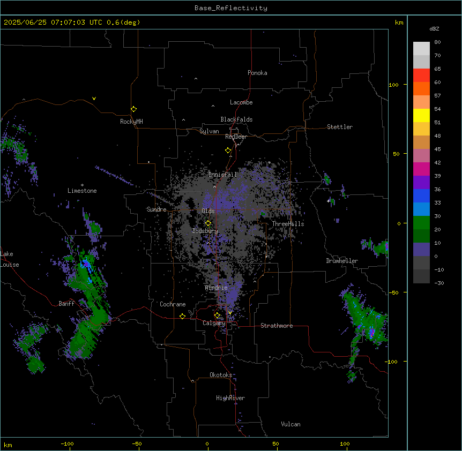This screenshot has height=451, width=462.
Task: Click the white asterisk marker above Limestone
Action: tap(82, 185)
